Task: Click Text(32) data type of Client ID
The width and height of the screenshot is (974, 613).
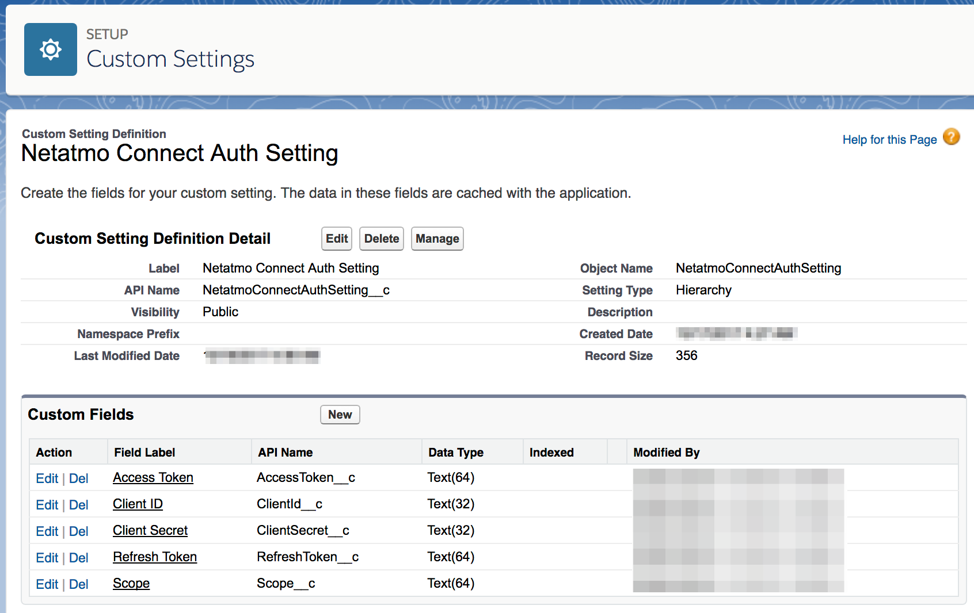Action: pos(451,504)
